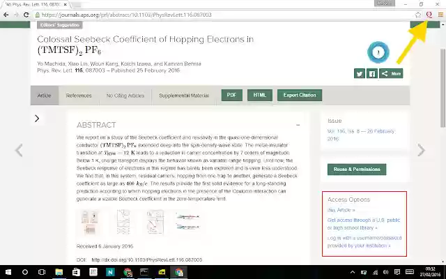View the article in HTML
Screen dimensions: 446x279
(260, 95)
